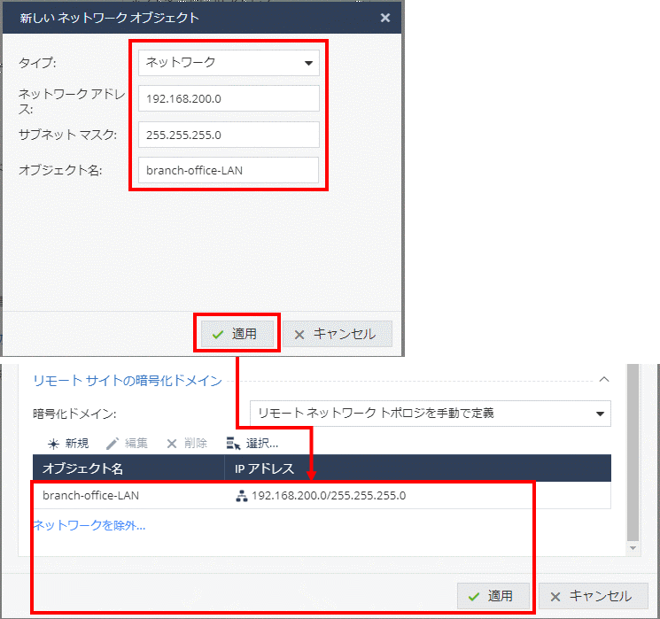This screenshot has height=619, width=660.
Task: Click the 削除 X icon in the toolbar
Action: 172,443
